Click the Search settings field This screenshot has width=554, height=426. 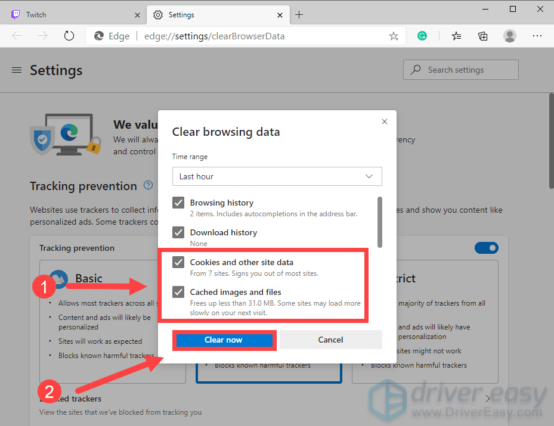click(461, 70)
